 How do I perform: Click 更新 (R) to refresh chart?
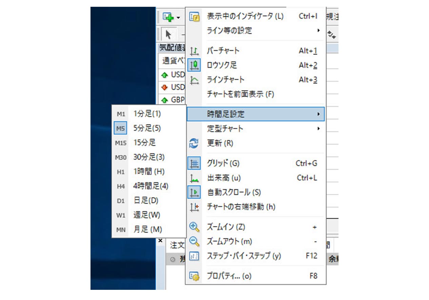pyautogui.click(x=256, y=143)
